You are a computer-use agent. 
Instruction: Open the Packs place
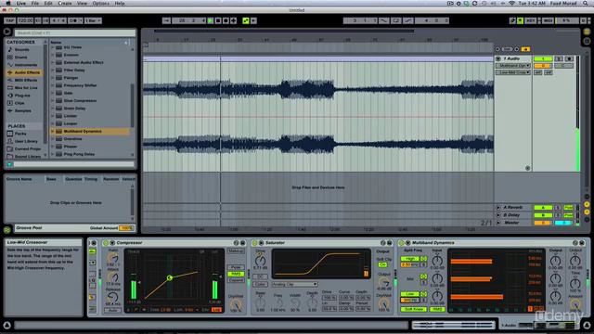tap(20, 134)
